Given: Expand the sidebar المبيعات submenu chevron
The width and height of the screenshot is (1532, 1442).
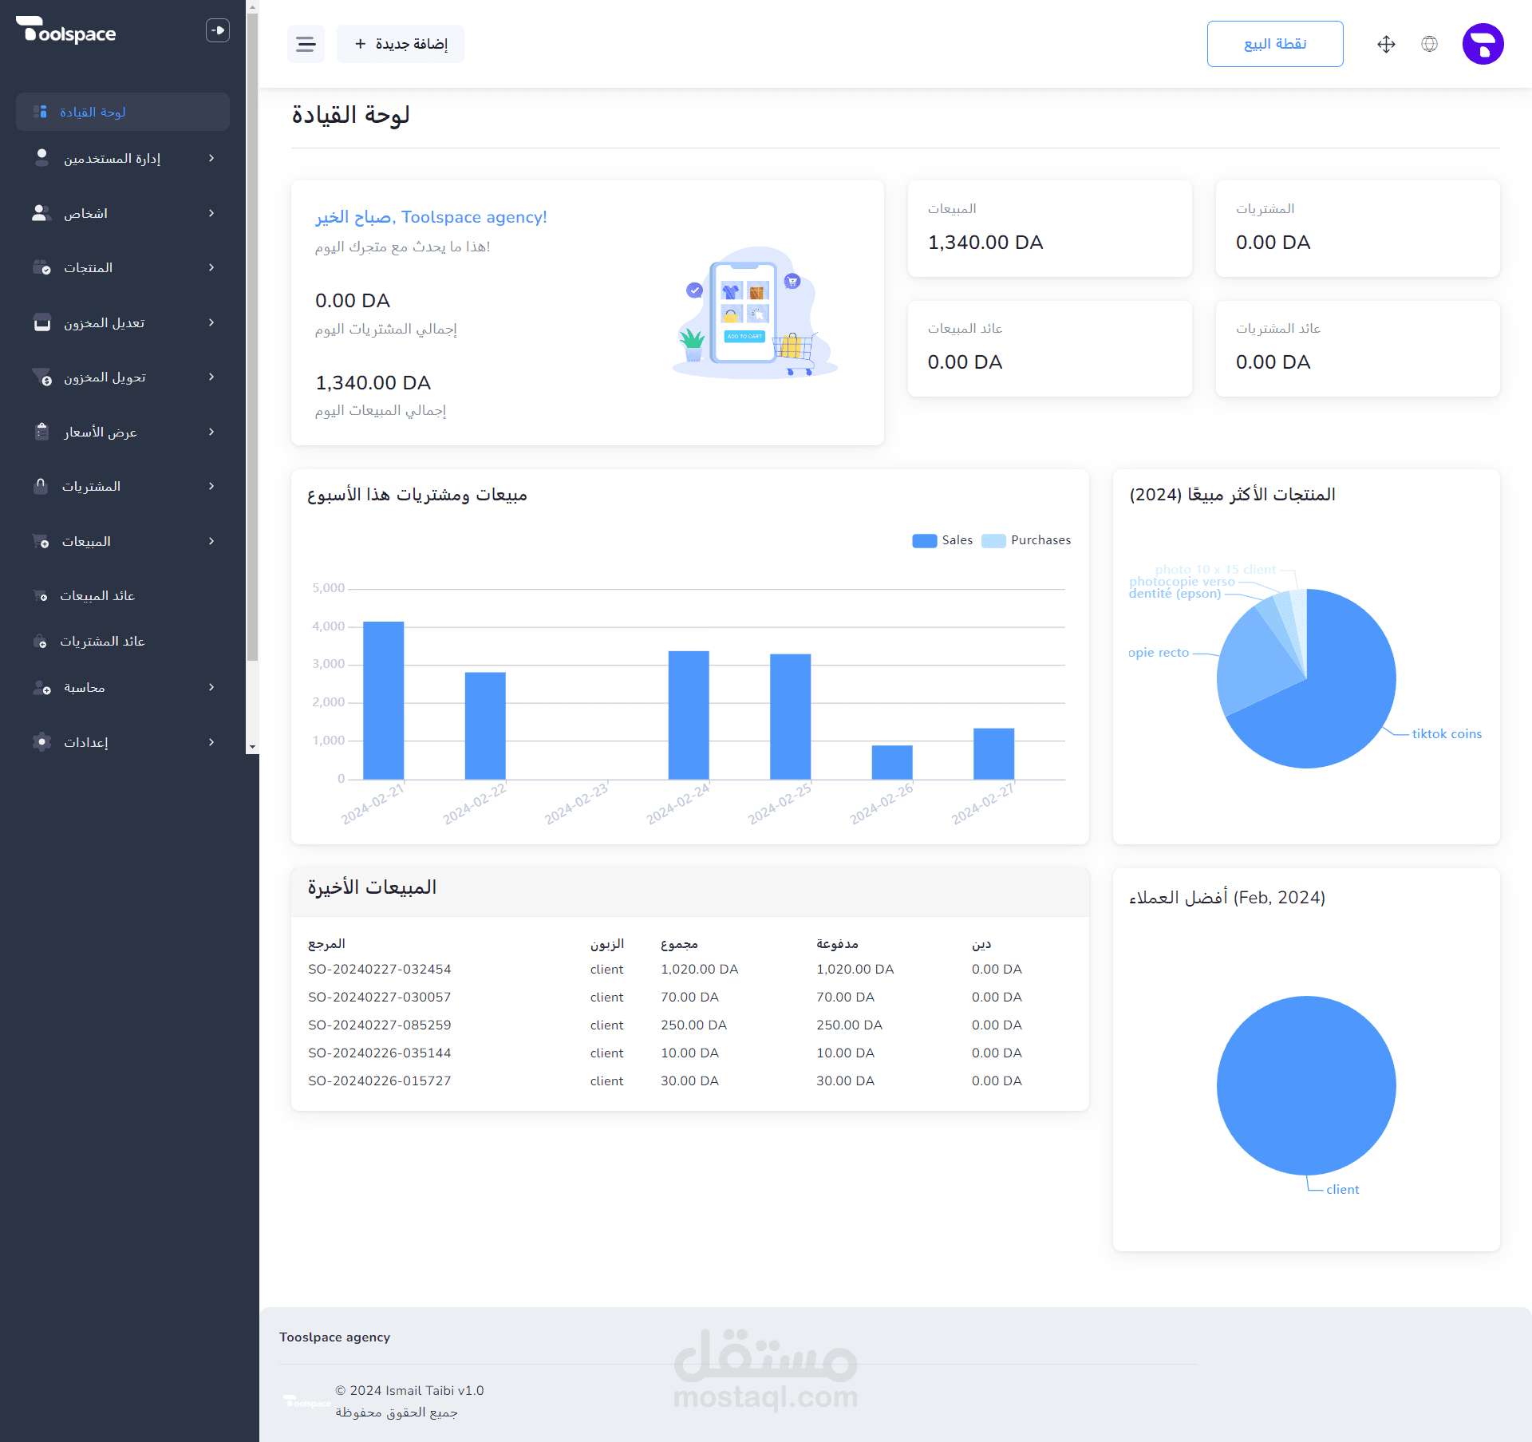Looking at the screenshot, I should click(211, 541).
